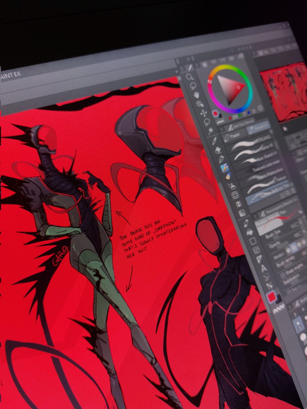Select the sub dark color at the toolbar bottom
Viewport: 307px width, 409px height.
click(279, 298)
